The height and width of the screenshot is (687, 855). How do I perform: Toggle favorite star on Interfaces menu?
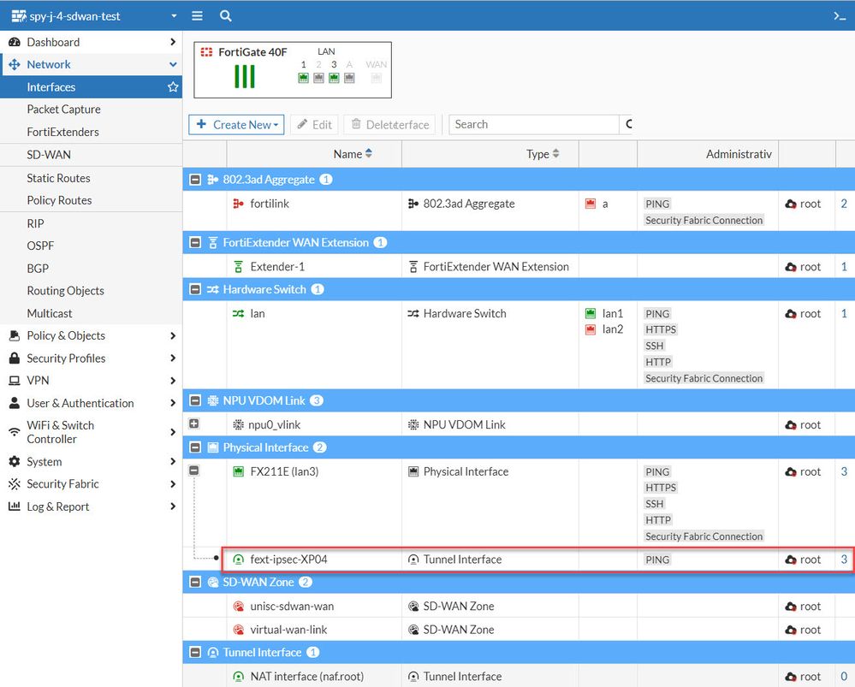[x=173, y=87]
